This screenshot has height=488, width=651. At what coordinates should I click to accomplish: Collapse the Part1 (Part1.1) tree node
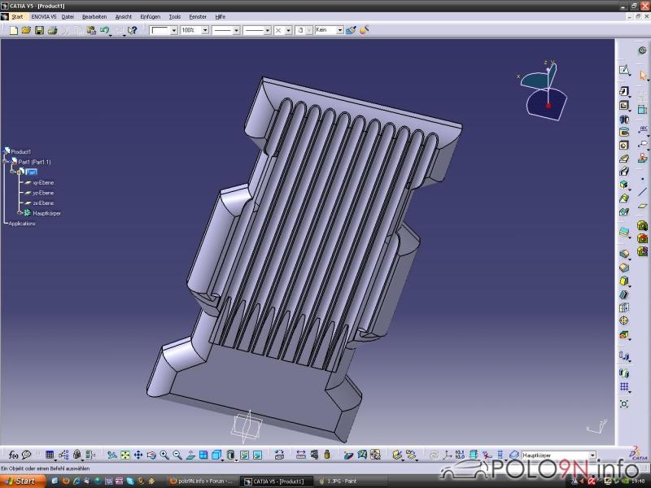click(x=6, y=162)
